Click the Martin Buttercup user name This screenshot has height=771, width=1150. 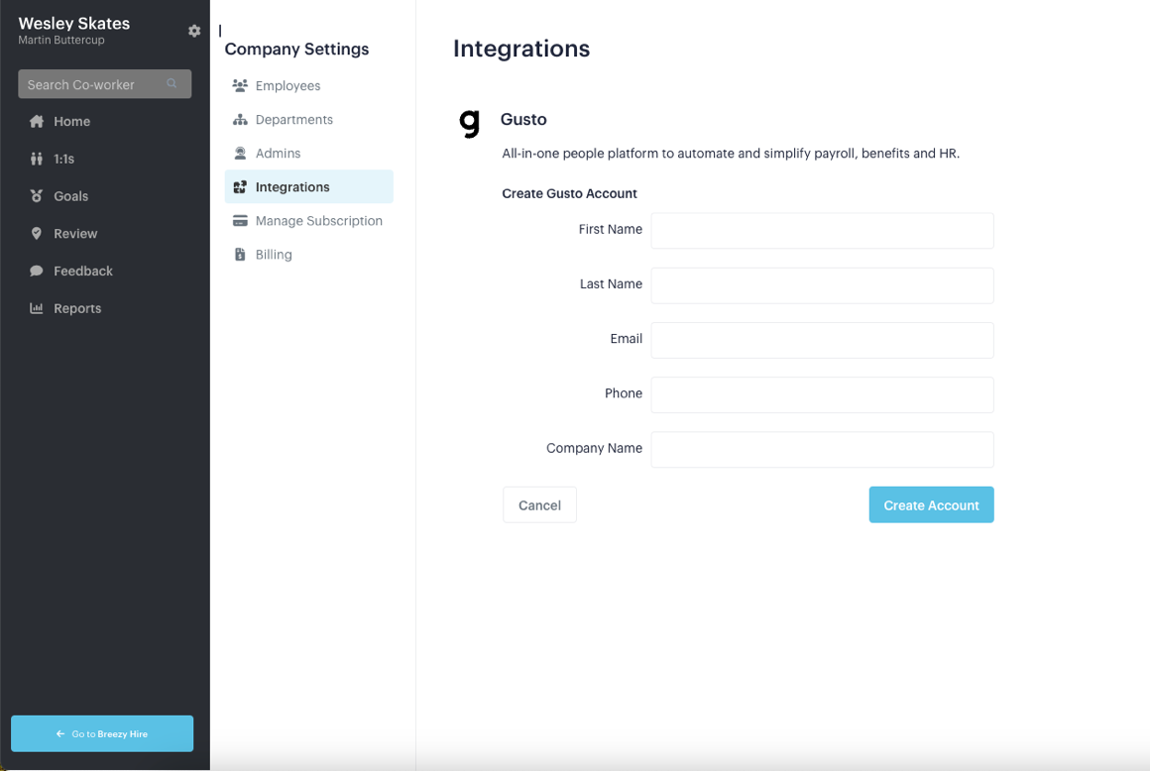pos(61,41)
